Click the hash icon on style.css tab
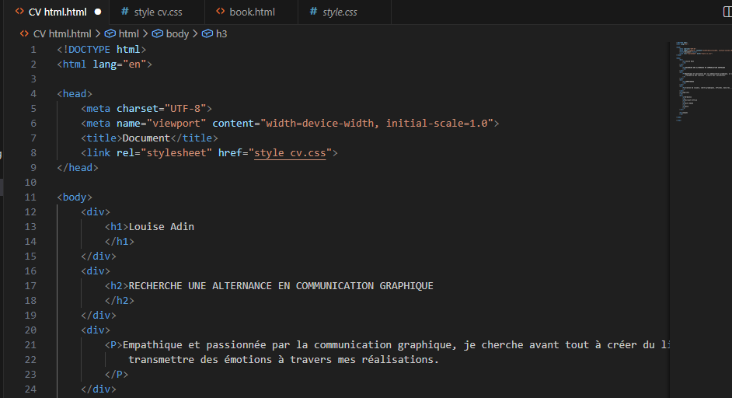The image size is (732, 398). (313, 12)
